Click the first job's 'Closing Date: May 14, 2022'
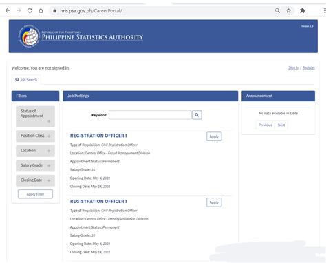This screenshot has width=326, height=263. 90,187
